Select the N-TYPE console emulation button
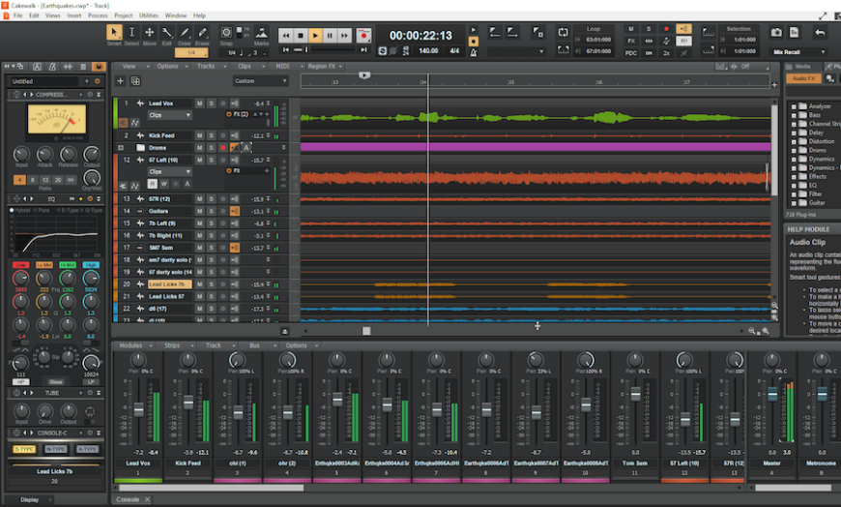Screen dimensions: 841x507 pos(55,449)
